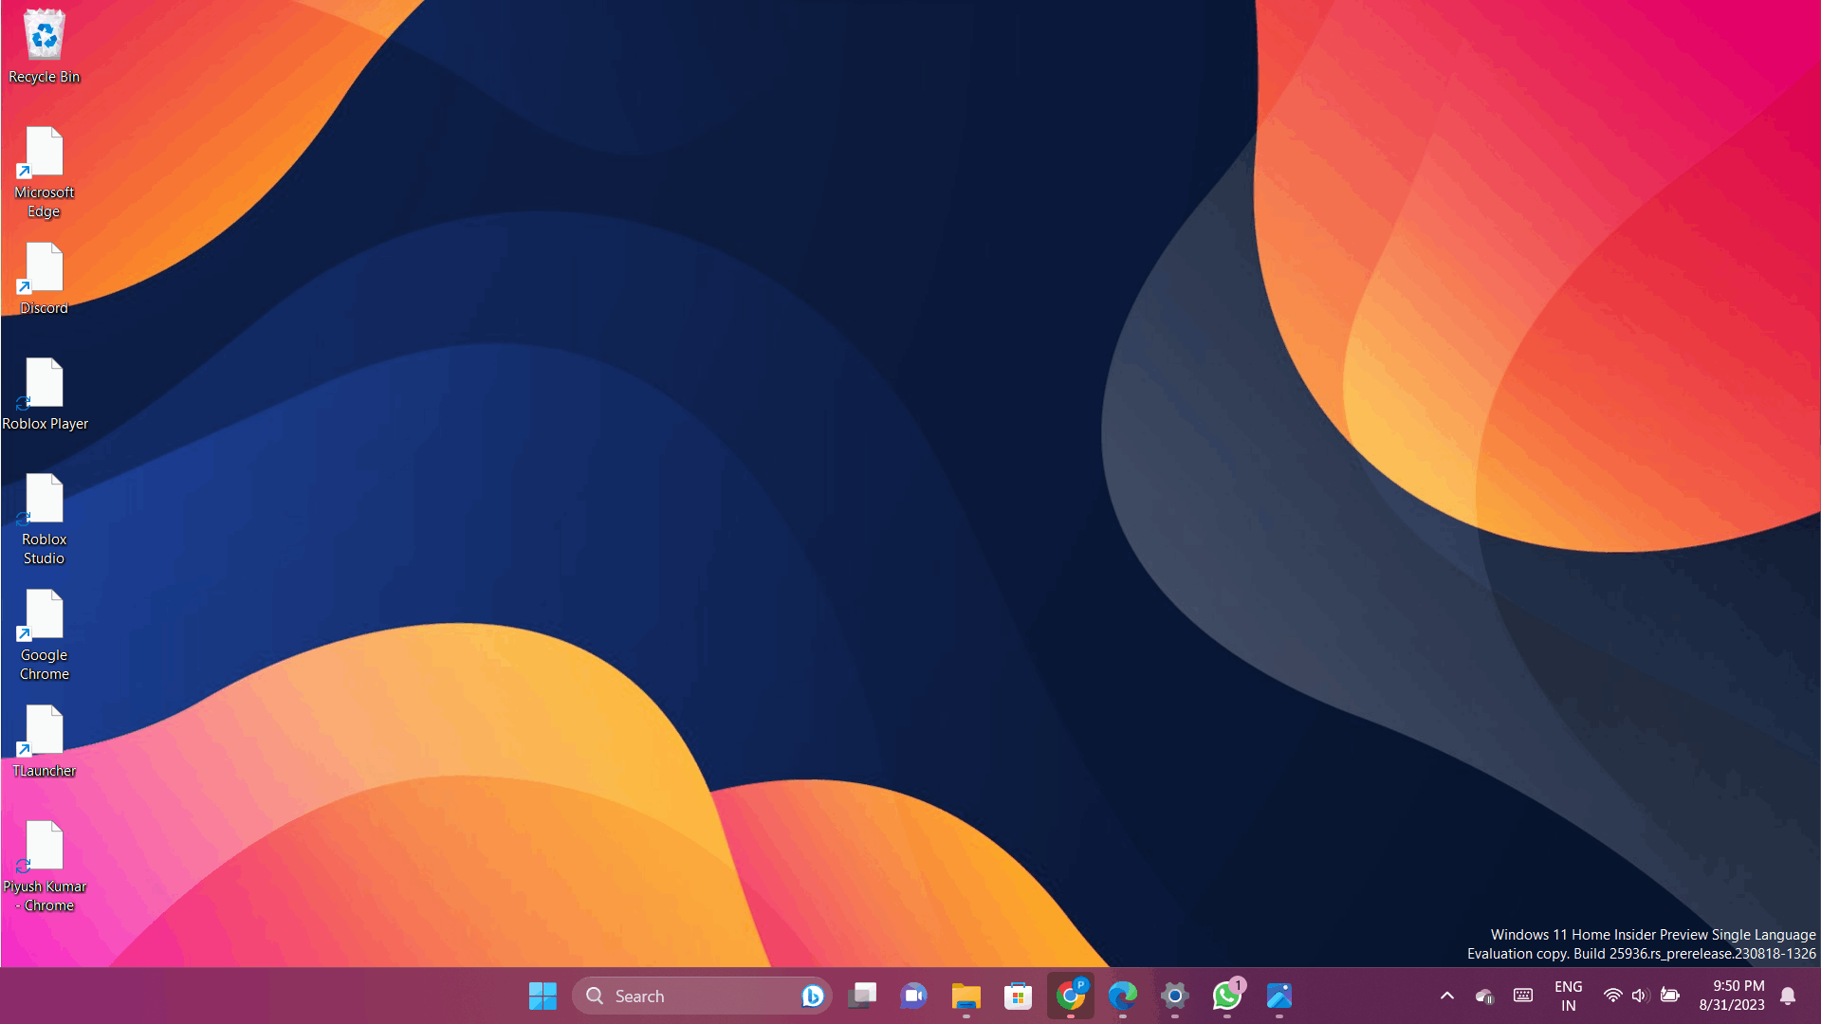Open the Recycle Bin desktop icon

pyautogui.click(x=44, y=46)
